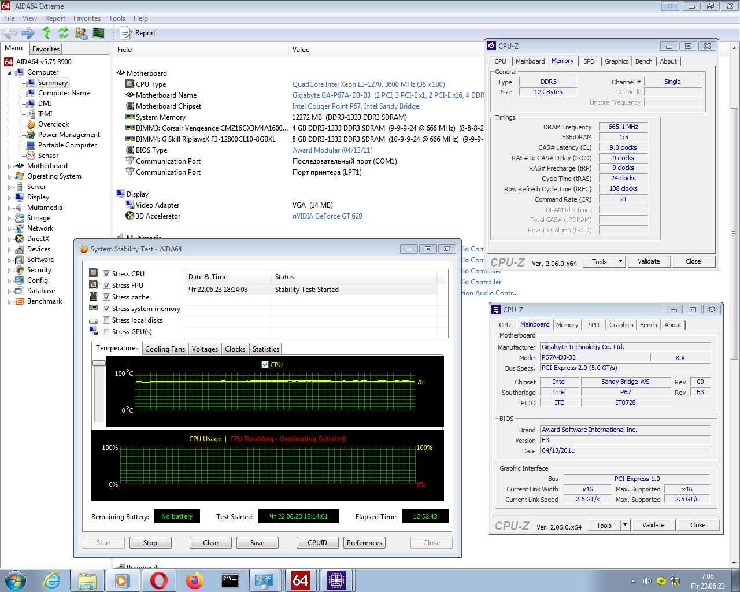Open the command prompt taskbar icon

(230, 580)
